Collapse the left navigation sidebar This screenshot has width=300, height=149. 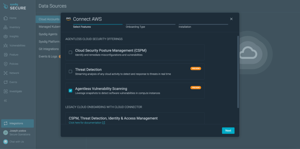5,101
